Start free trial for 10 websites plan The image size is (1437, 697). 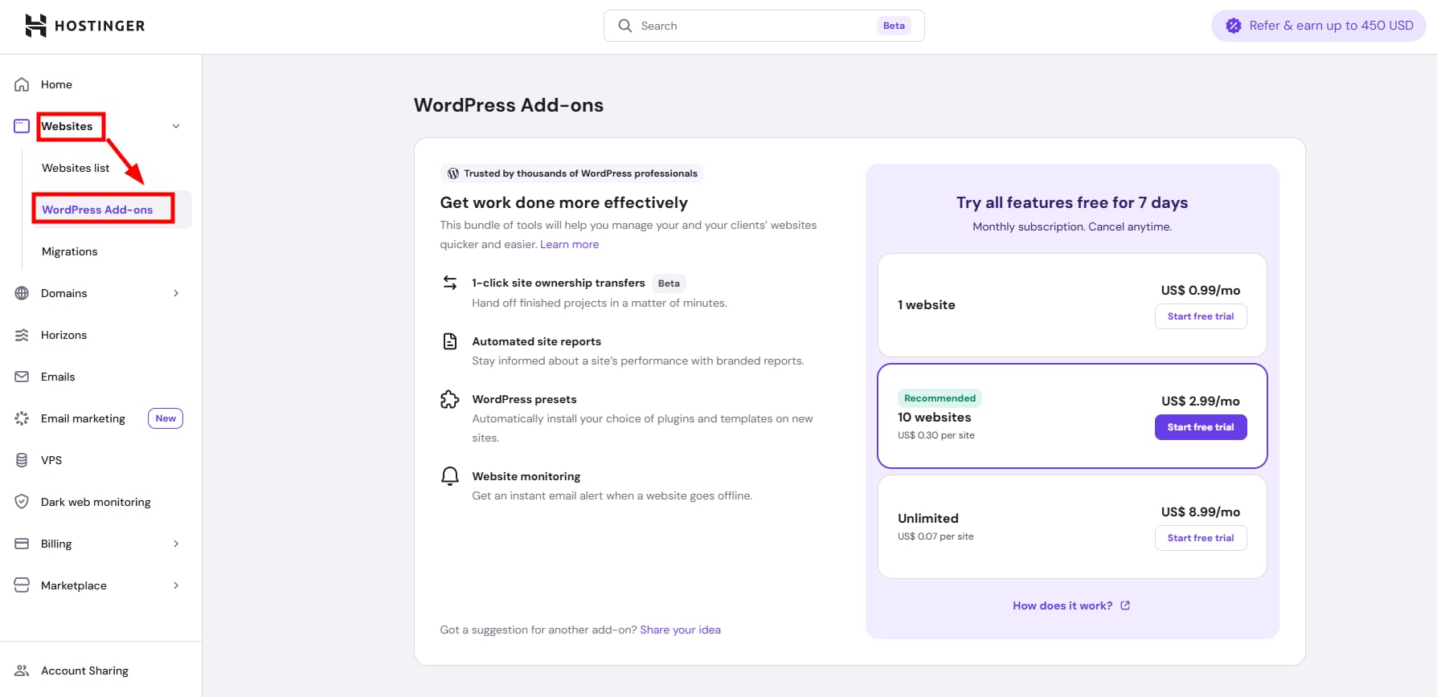(x=1201, y=427)
